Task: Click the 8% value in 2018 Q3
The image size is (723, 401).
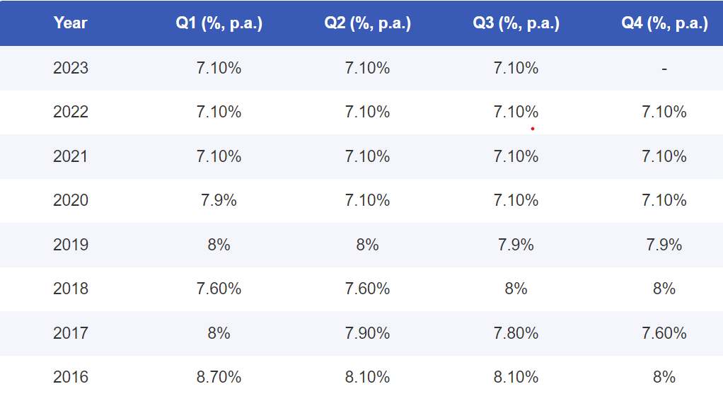Action: (516, 289)
